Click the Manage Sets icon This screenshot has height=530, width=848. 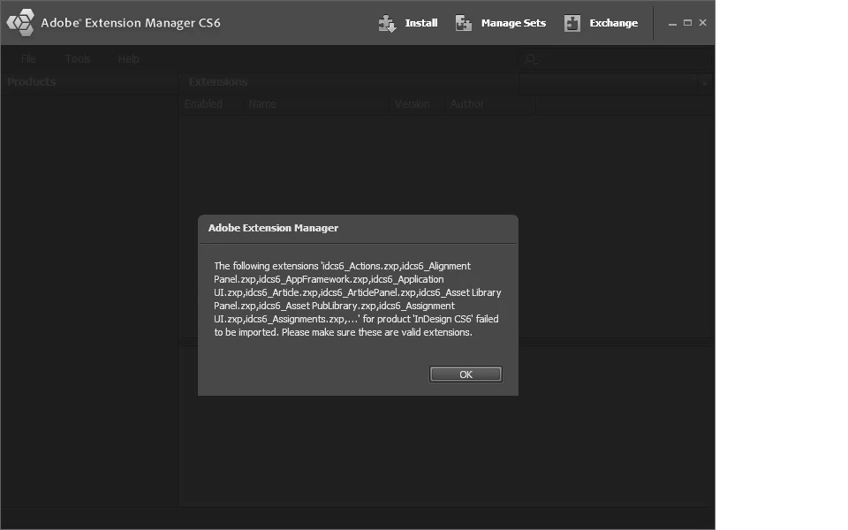(x=464, y=23)
